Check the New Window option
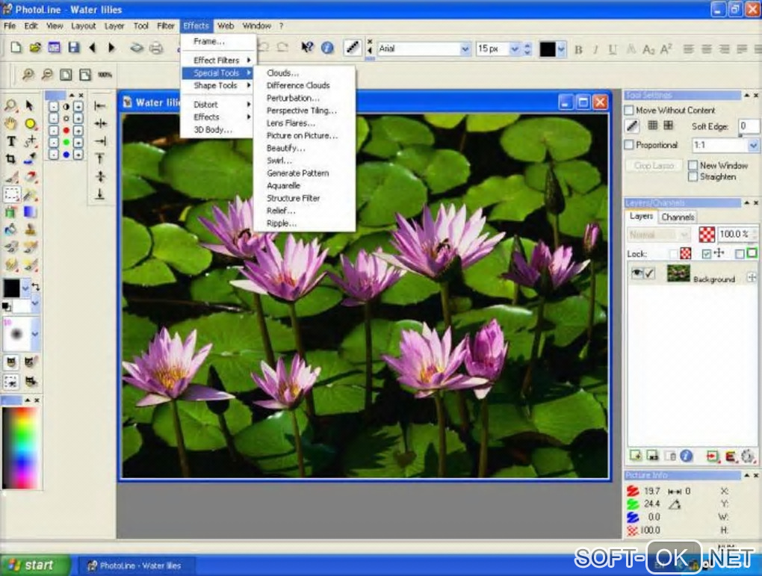Screen dimensions: 762x576 tap(693, 165)
